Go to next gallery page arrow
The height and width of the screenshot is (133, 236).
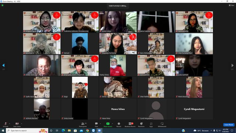click(232, 65)
